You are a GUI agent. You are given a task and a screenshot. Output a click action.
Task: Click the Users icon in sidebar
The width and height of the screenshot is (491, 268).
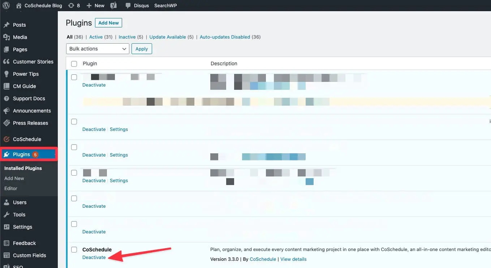pyautogui.click(x=6, y=202)
